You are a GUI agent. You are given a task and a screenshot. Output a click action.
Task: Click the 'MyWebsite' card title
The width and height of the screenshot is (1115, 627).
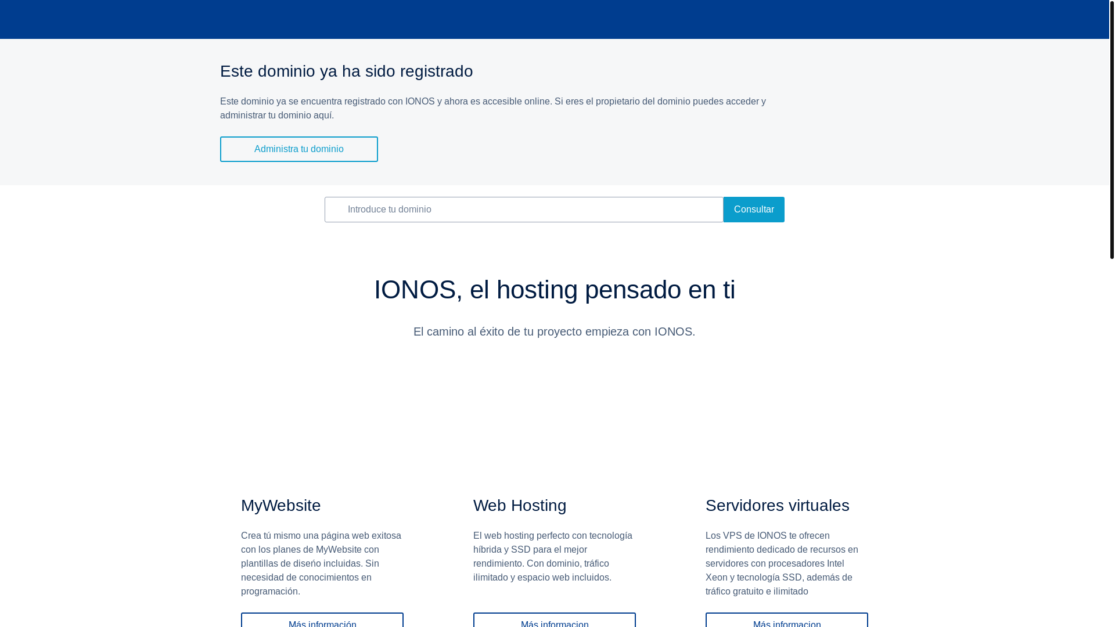pos(281,506)
